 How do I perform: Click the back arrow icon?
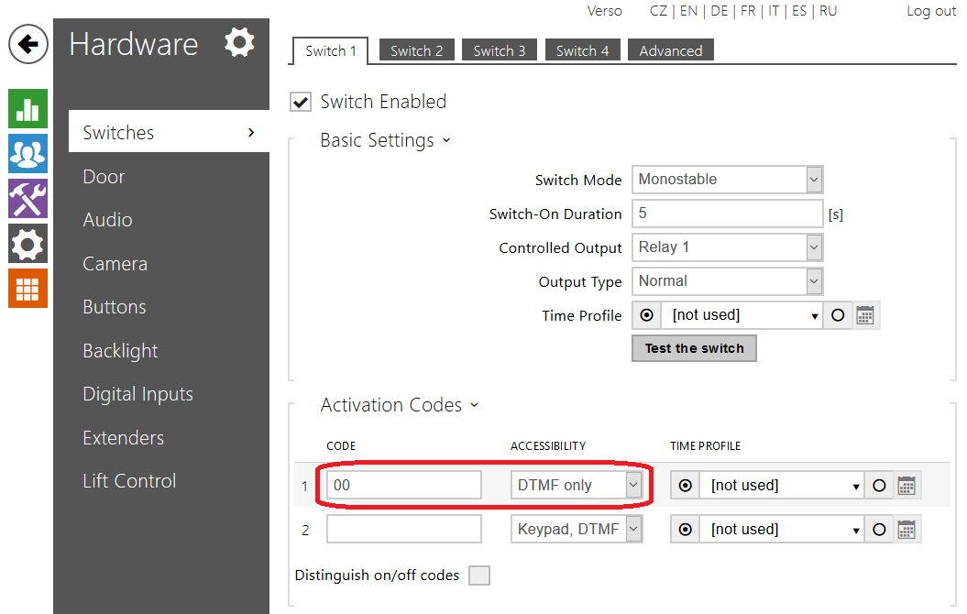coord(28,44)
